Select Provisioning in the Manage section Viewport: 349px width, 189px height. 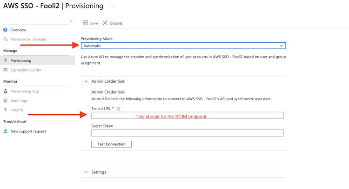tap(37, 60)
